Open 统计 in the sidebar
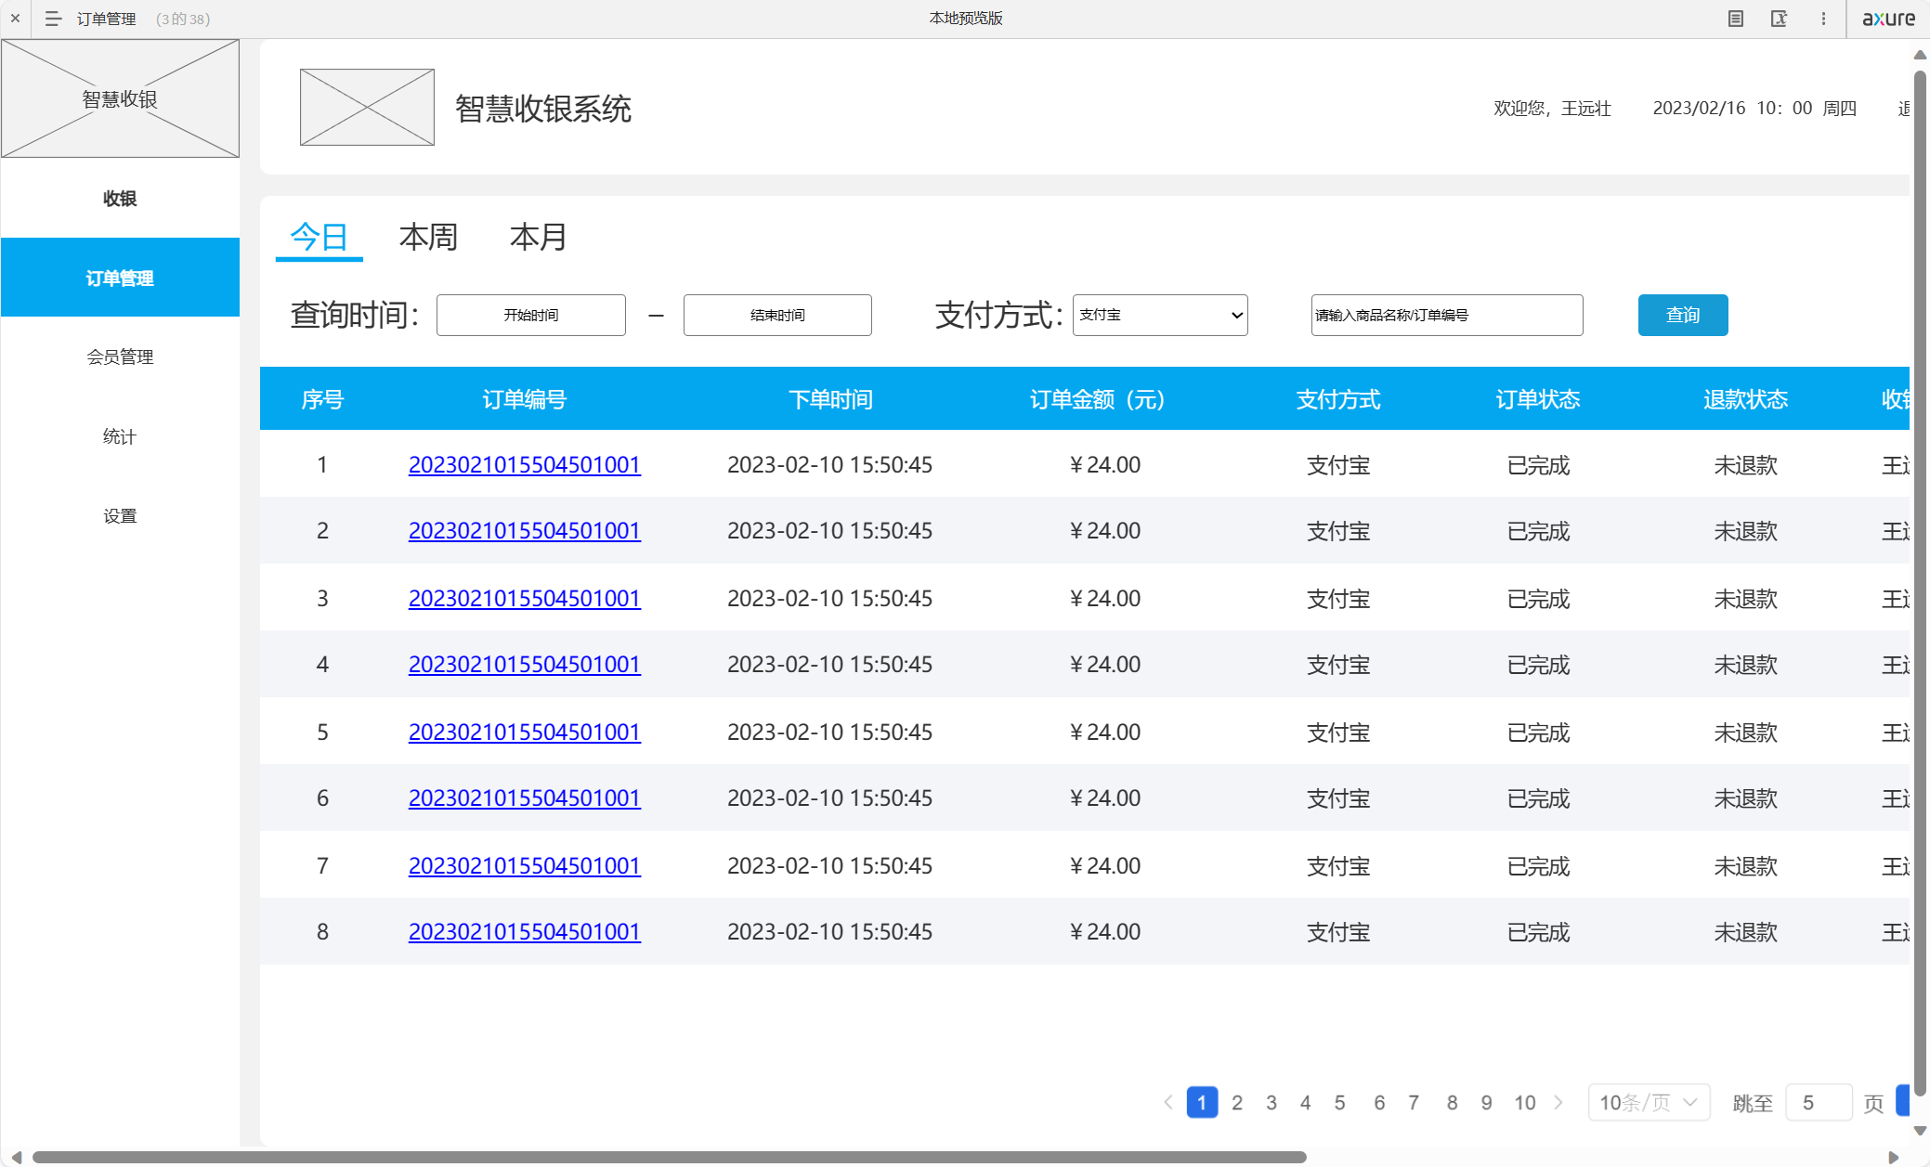 click(x=120, y=436)
